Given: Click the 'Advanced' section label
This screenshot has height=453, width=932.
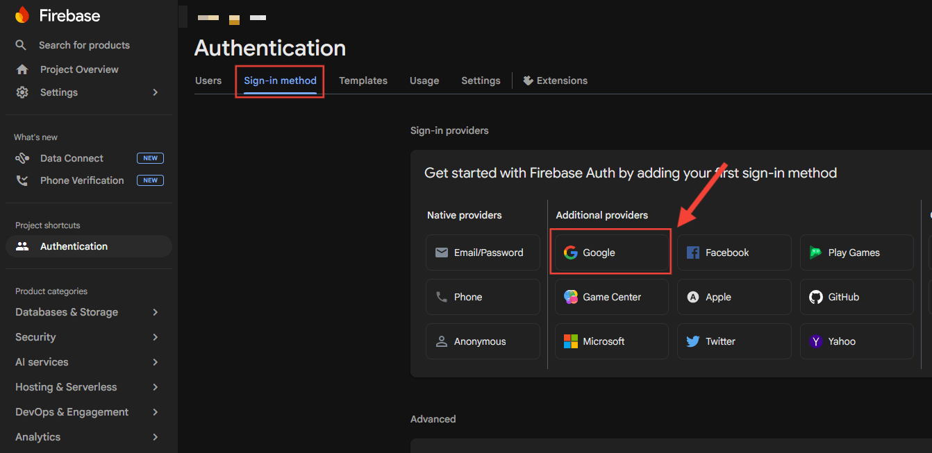Looking at the screenshot, I should pos(433,419).
